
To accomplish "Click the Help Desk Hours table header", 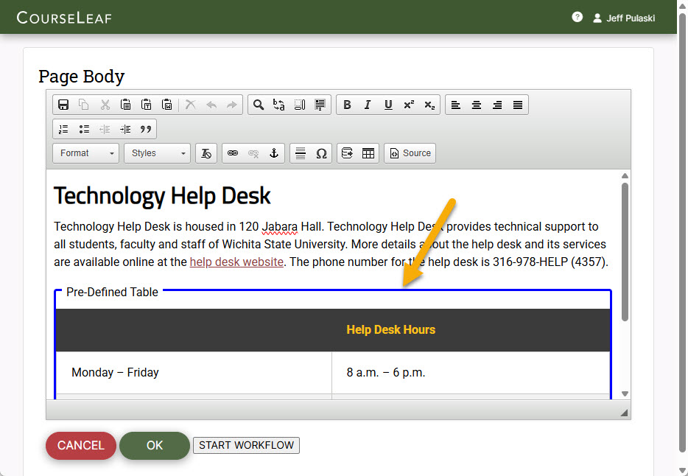I will click(x=390, y=330).
